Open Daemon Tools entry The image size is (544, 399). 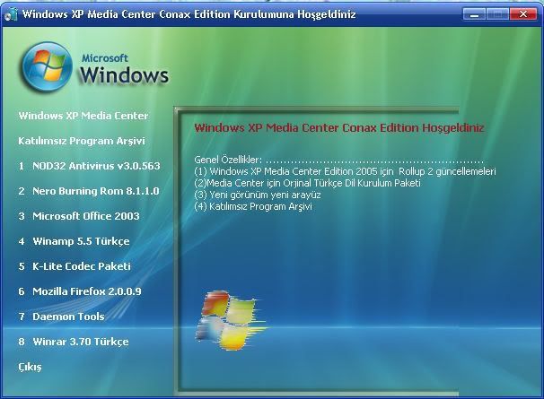pos(61,317)
